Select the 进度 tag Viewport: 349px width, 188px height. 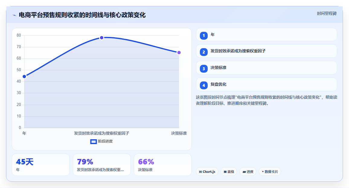(248, 172)
